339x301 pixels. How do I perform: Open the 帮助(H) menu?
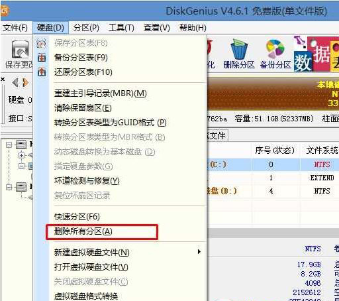pyautogui.click(x=193, y=28)
